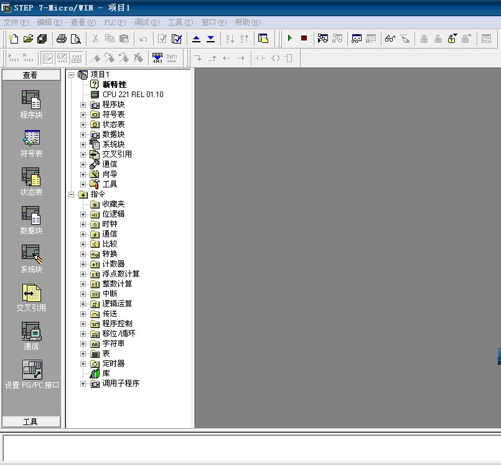Collapse the 项目1 root tree node
This screenshot has width=501, height=465.
tap(71, 75)
